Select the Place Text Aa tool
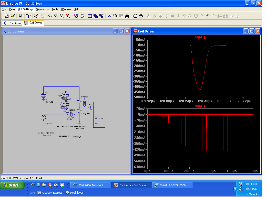This screenshot has width=267, height=197. pos(231,16)
